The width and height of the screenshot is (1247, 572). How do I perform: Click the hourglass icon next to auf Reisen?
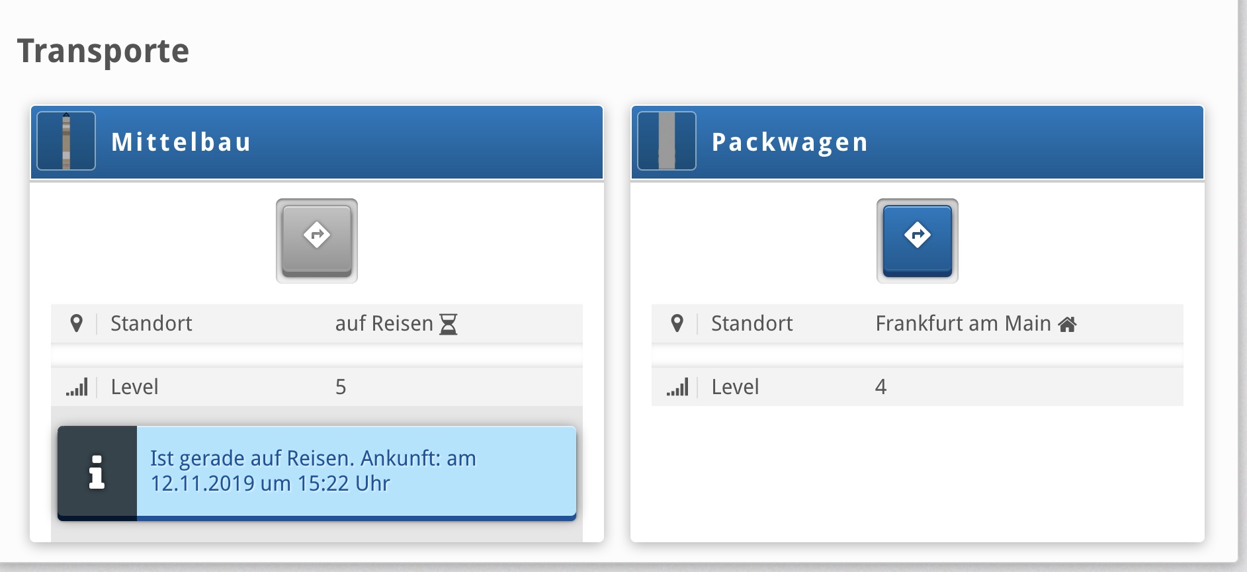pos(449,324)
